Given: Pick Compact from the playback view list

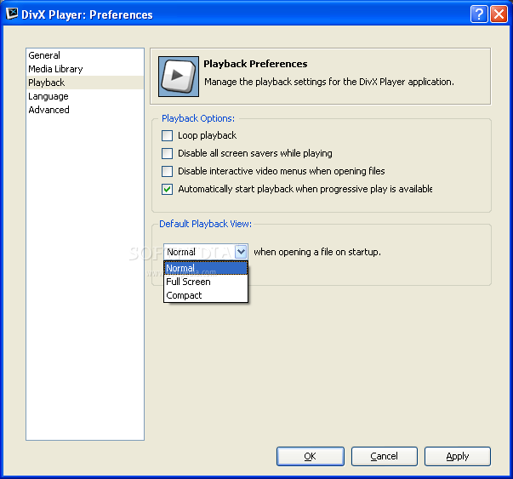Looking at the screenshot, I should click(x=206, y=295).
